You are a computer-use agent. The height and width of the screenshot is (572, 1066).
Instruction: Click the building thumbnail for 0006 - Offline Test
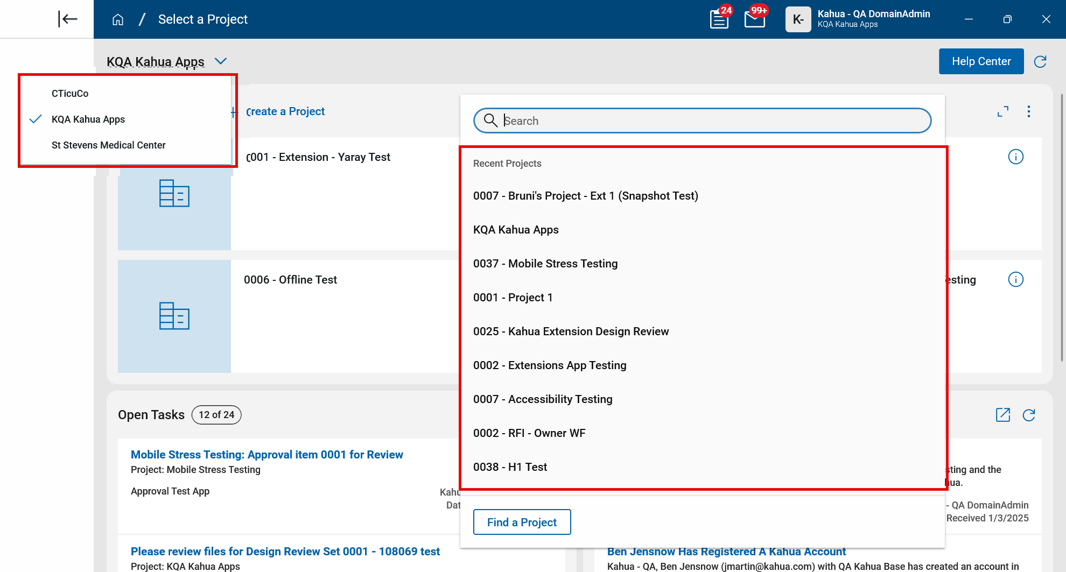[x=174, y=316]
